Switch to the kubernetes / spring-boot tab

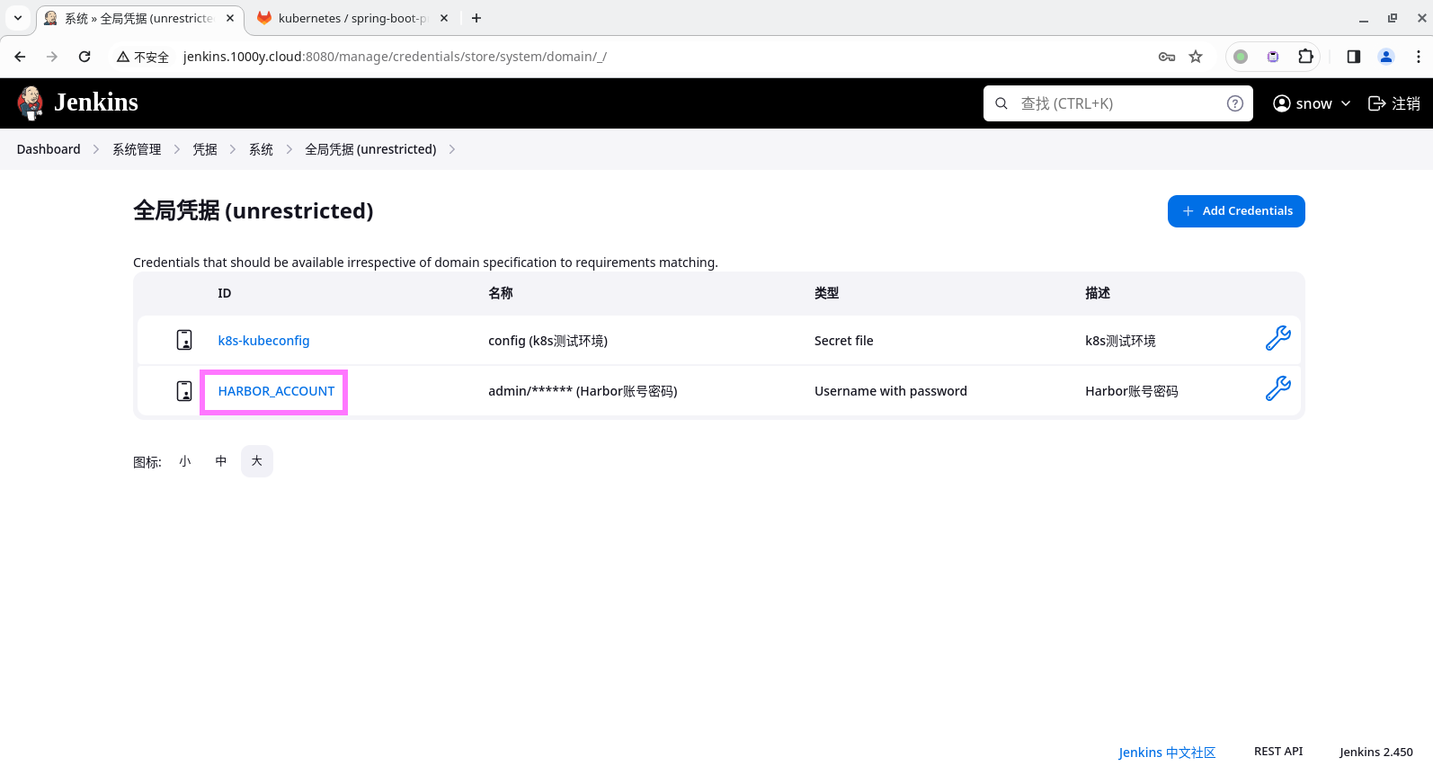[x=352, y=18]
